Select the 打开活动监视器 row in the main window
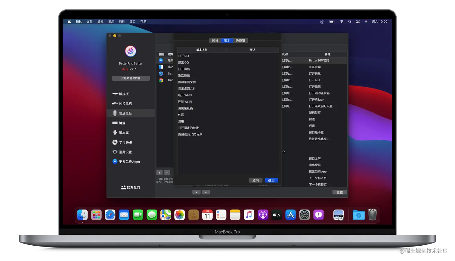 [314, 93]
